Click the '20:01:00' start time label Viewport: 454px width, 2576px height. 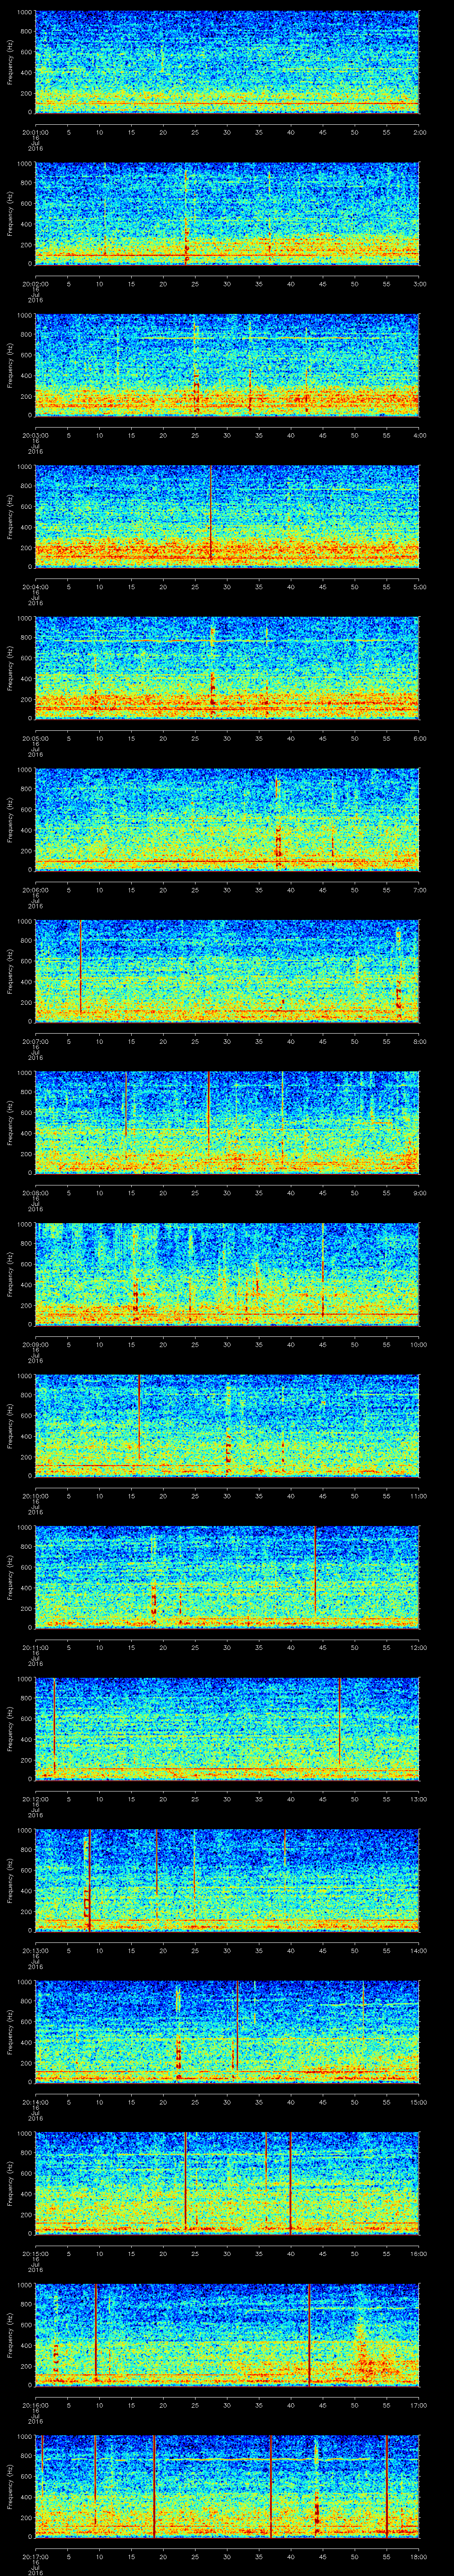(x=35, y=132)
